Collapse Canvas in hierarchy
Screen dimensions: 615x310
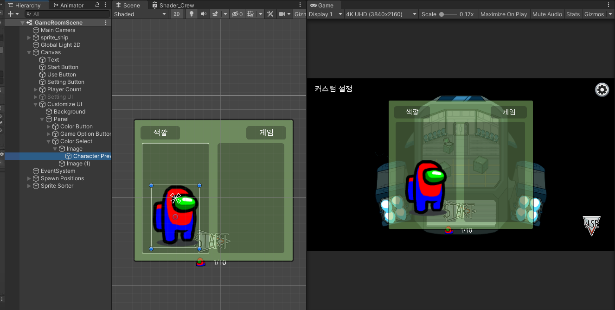tap(29, 52)
